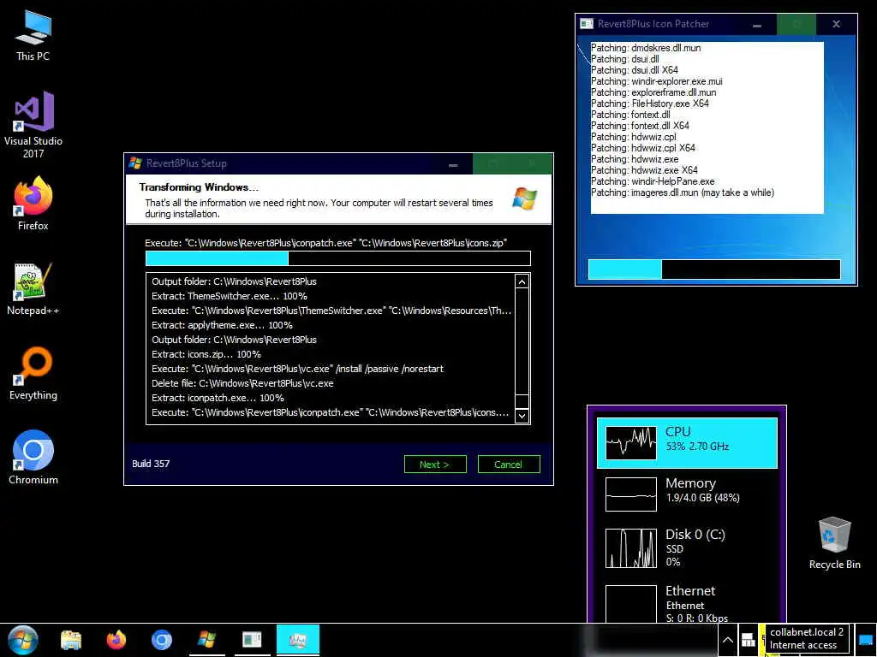Click 'Patching: windir-explorer.exe.mui' line
Image resolution: width=877 pixels, height=657 pixels.
(x=657, y=81)
